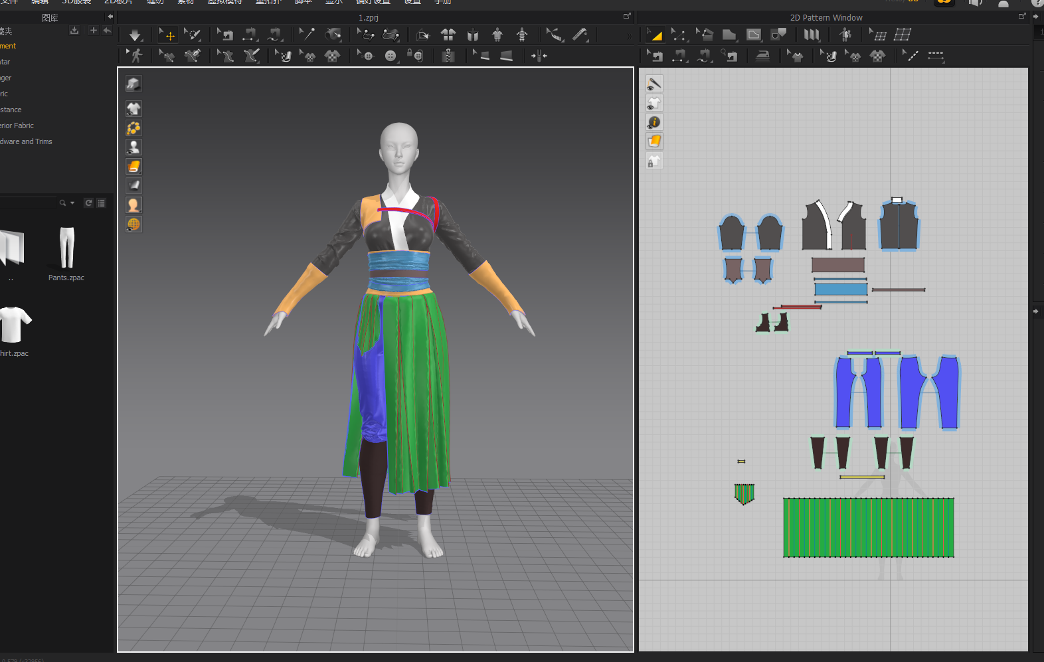The width and height of the screenshot is (1044, 662).
Task: Toggle 2D pattern shirt display icon
Action: pyautogui.click(x=654, y=103)
